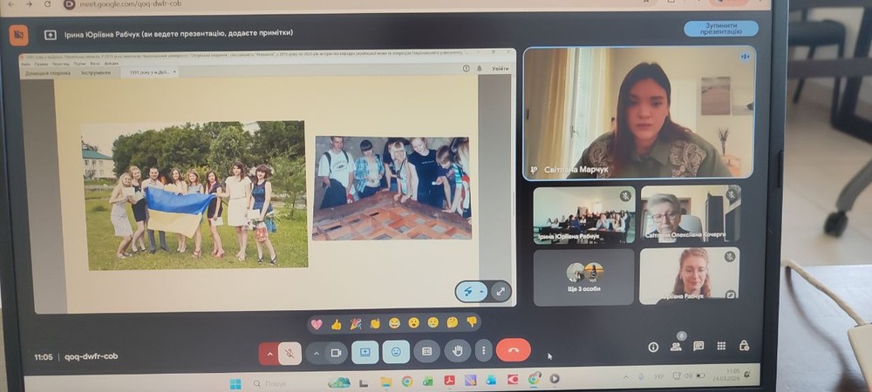Image resolution: width=872 pixels, height=392 pixels.
Task: Click the red leave call button
Action: click(513, 352)
